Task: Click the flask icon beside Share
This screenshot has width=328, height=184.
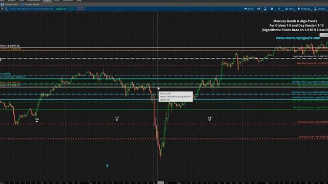Action: 265,9
